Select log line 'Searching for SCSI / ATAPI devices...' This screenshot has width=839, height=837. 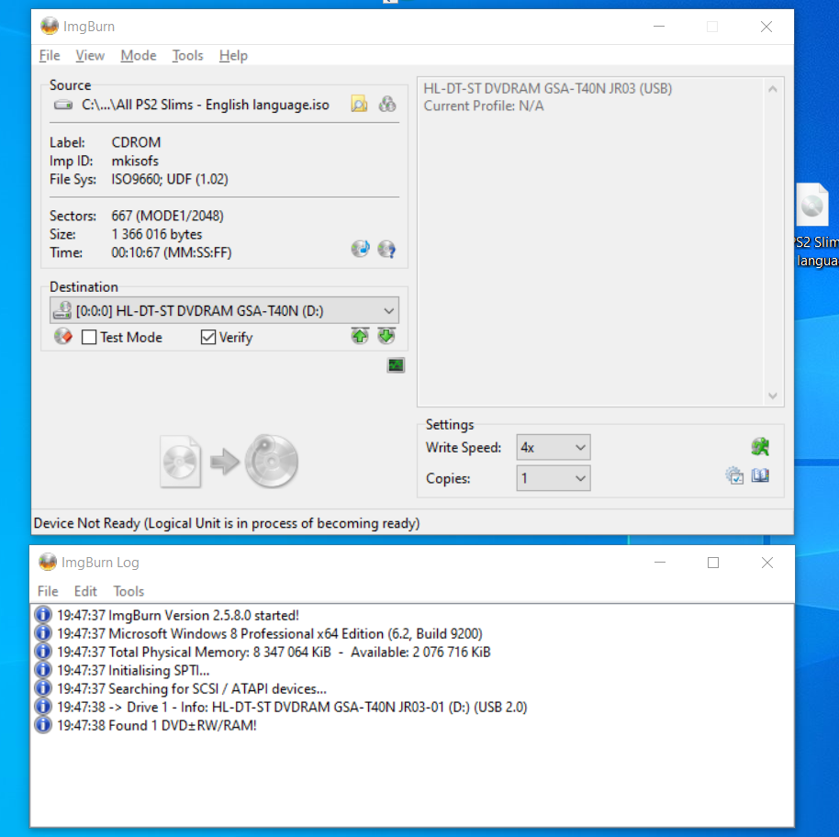pyautogui.click(x=192, y=688)
